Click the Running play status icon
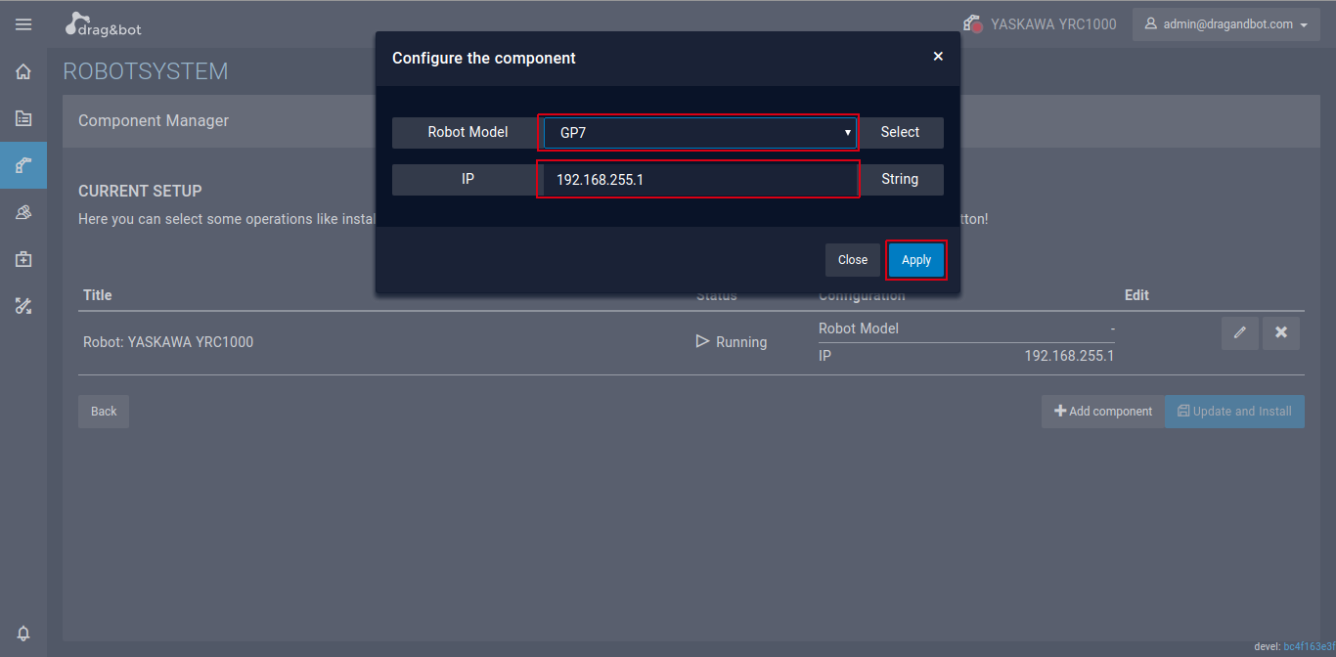 tap(702, 341)
